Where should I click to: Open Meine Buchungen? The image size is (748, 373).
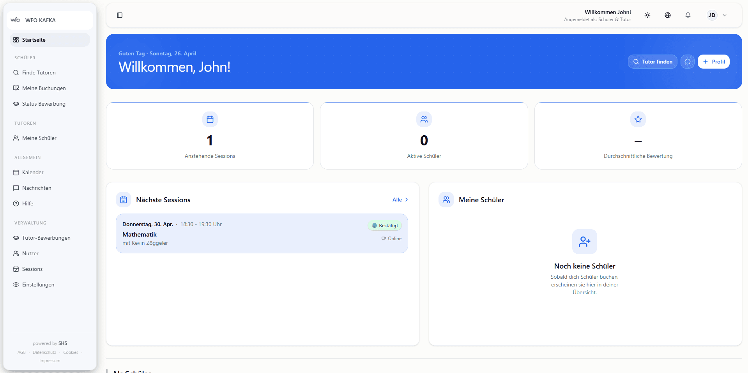tap(43, 88)
